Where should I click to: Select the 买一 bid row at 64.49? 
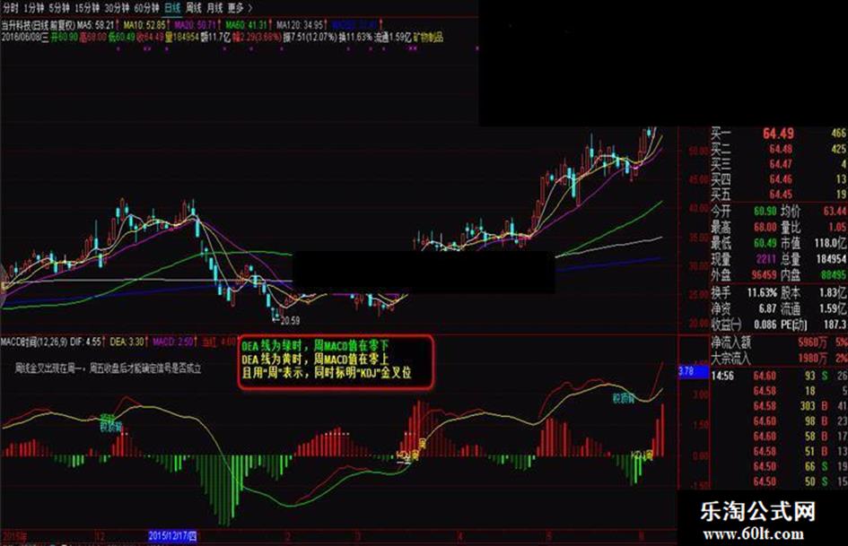[779, 133]
